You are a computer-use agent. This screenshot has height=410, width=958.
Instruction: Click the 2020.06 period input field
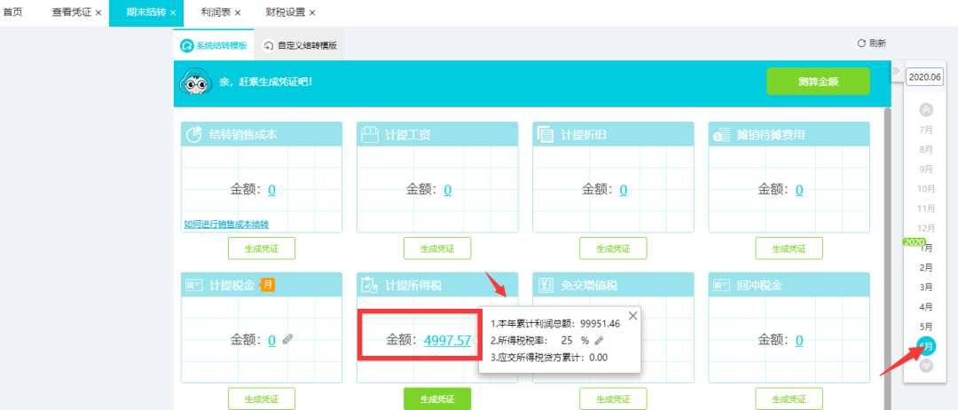pyautogui.click(x=924, y=77)
